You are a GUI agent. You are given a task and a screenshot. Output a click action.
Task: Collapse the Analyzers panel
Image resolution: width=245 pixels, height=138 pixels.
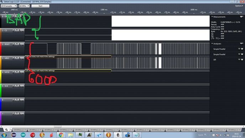tap(212, 44)
